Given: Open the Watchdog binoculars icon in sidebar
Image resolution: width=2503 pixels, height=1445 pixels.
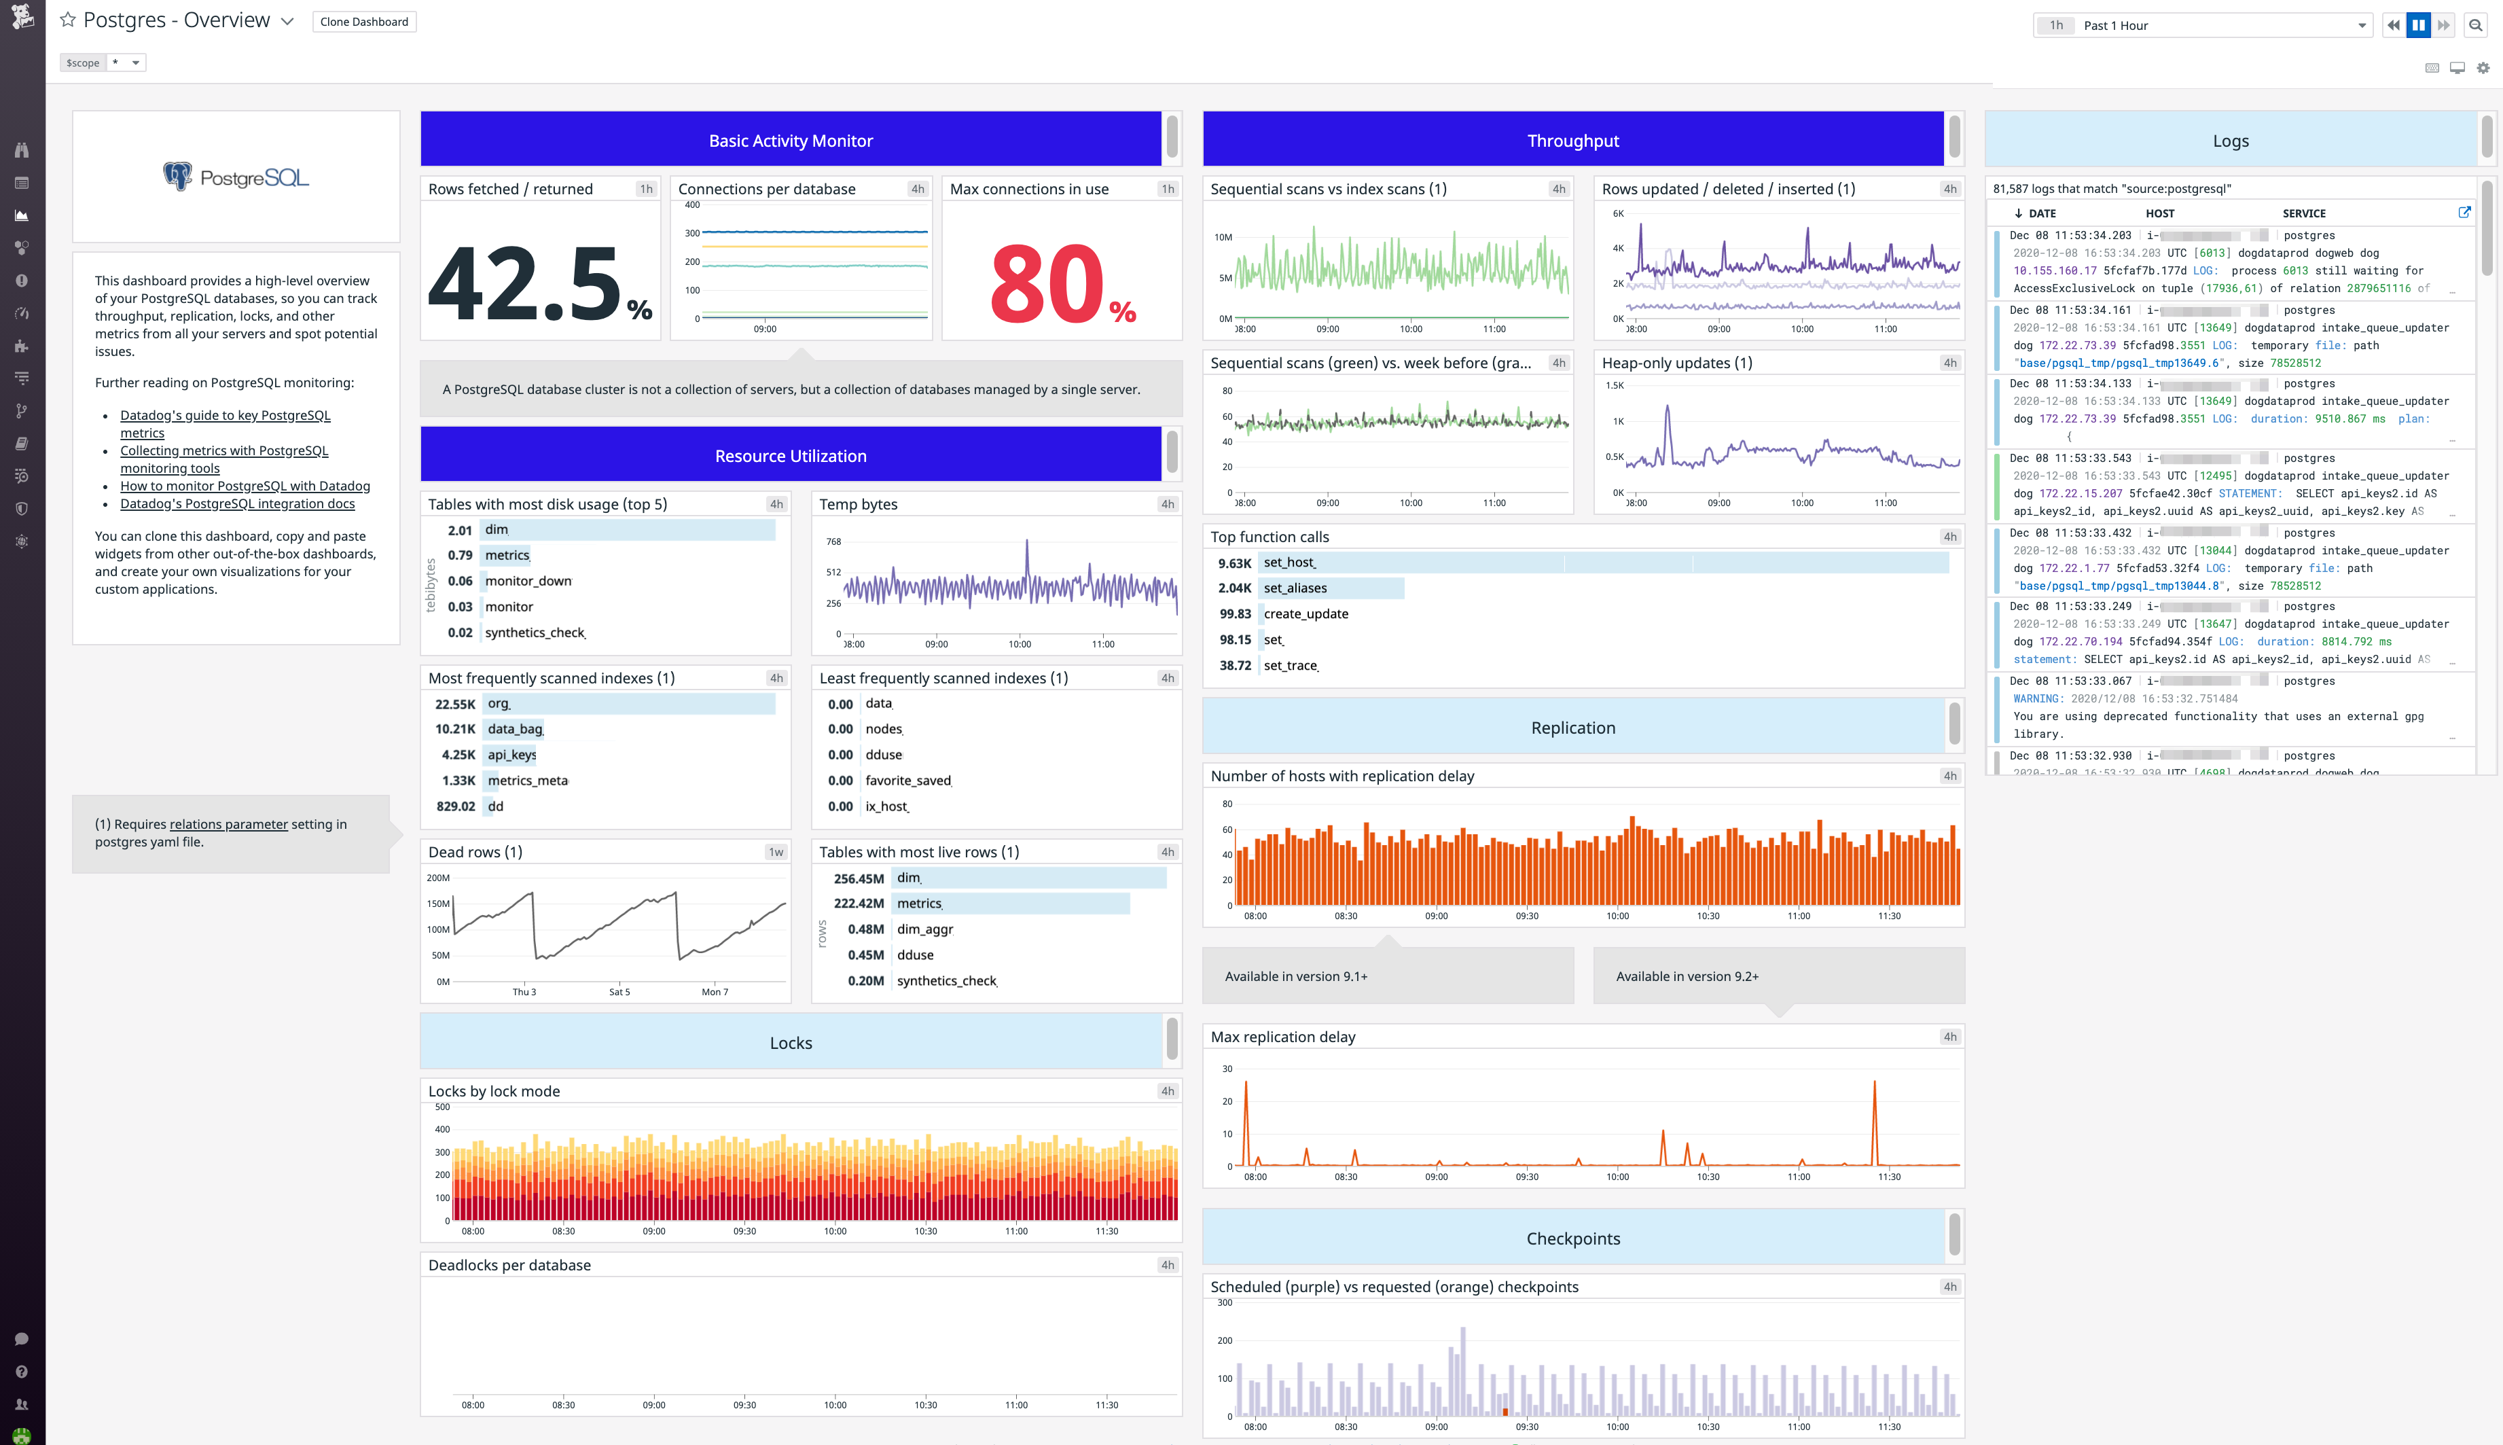Looking at the screenshot, I should (21, 150).
